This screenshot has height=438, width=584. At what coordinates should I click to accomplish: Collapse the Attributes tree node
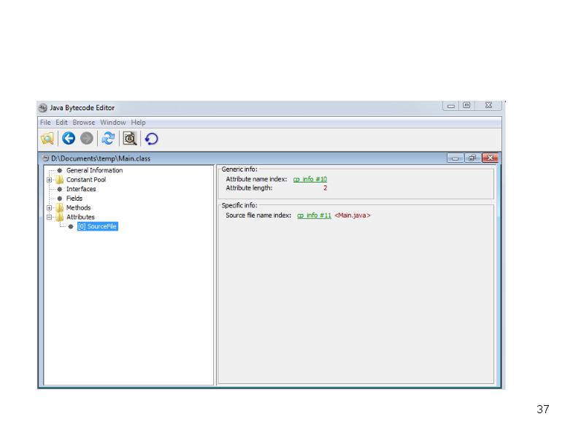[x=49, y=218]
